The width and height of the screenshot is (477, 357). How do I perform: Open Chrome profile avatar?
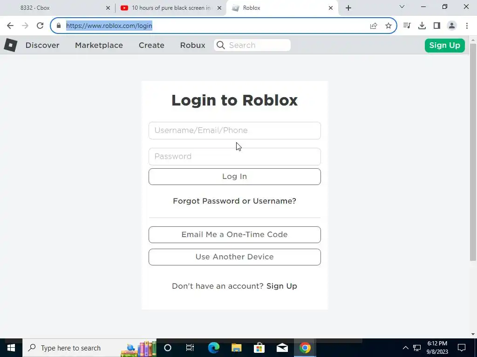pos(452,26)
